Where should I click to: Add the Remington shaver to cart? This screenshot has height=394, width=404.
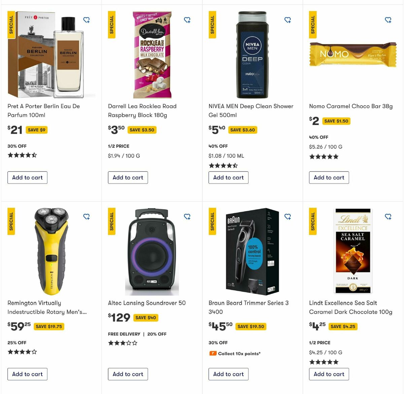(27, 374)
